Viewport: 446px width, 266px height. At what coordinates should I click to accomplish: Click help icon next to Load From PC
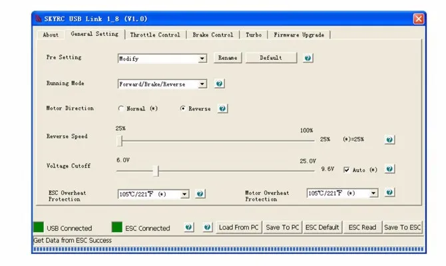(x=207, y=227)
